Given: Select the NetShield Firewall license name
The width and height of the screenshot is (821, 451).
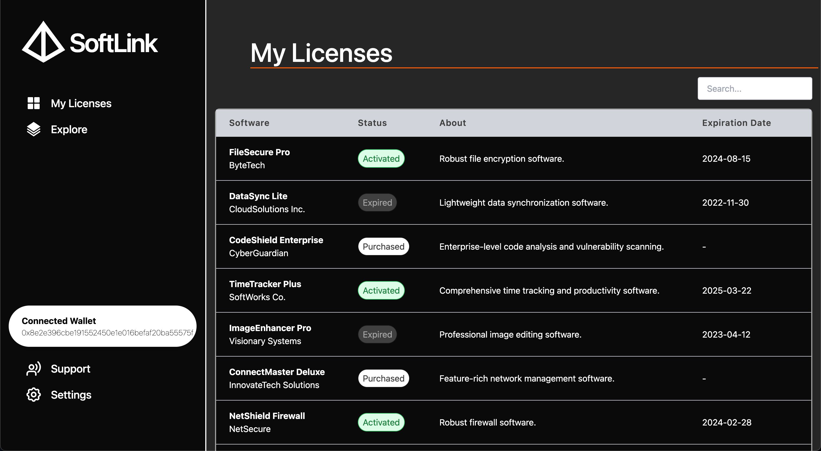Looking at the screenshot, I should (x=267, y=416).
